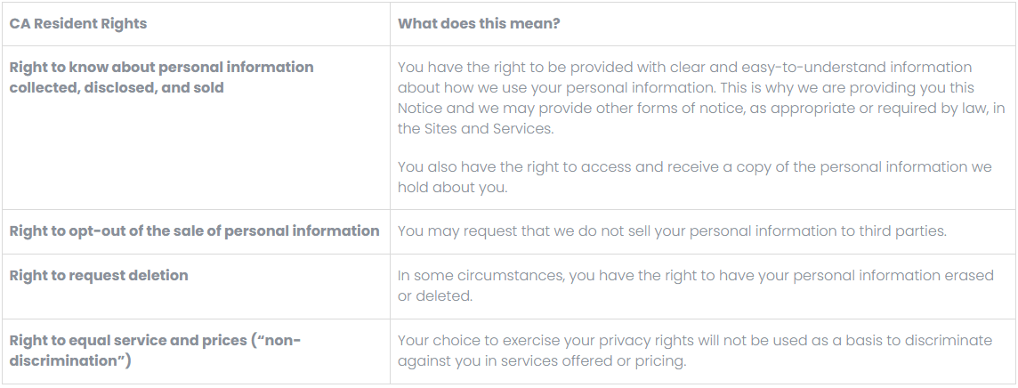The height and width of the screenshot is (388, 1018).
Task: Click the words "collected, disclosed, and sold"
Action: click(x=117, y=88)
